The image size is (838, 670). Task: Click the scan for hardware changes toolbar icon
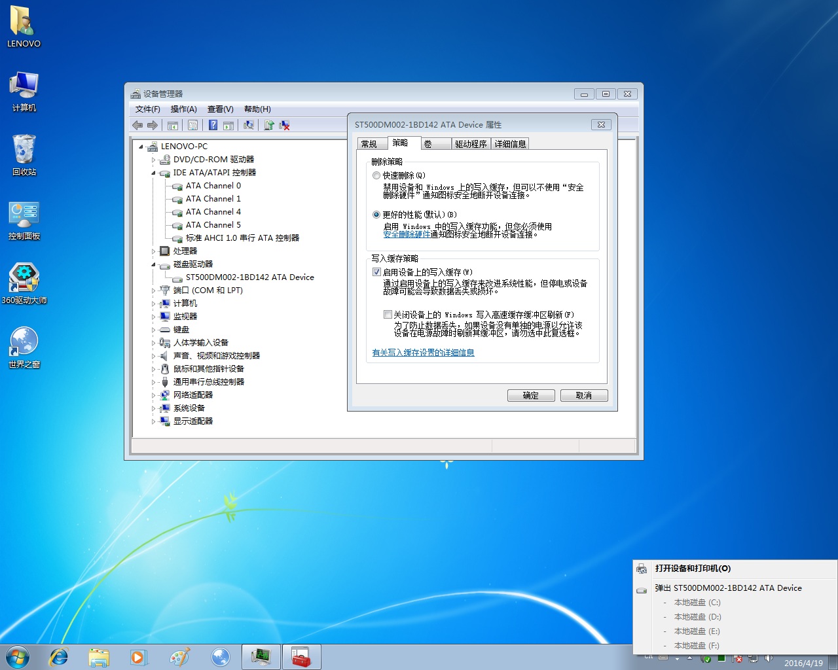click(x=249, y=125)
